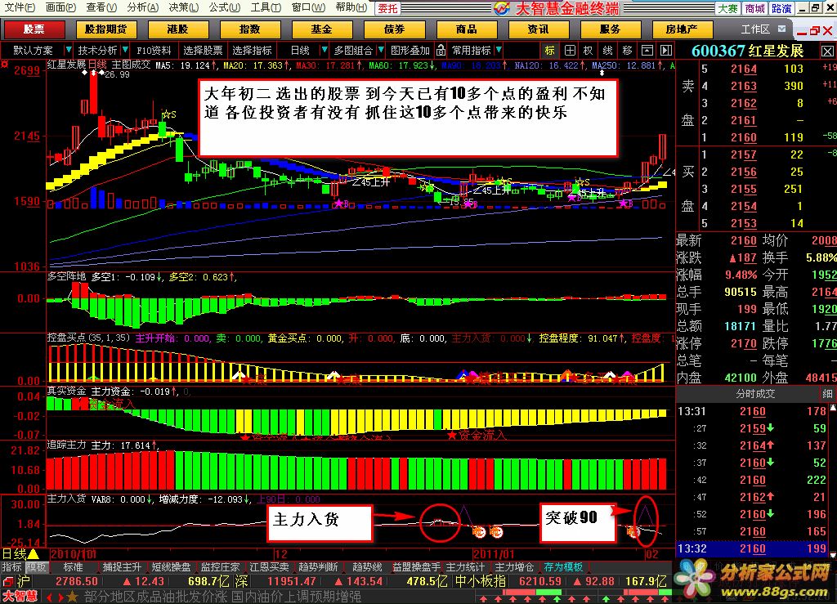Expand the 默认方案 scheme dropdown arrow
Screen dimensions: 837x604
(68, 50)
